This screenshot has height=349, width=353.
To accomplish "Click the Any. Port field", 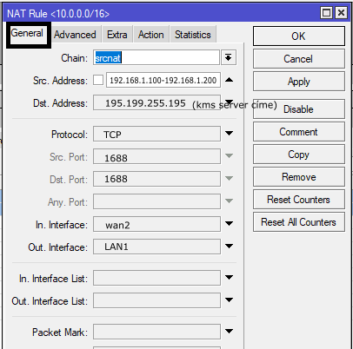I will pos(157,201).
